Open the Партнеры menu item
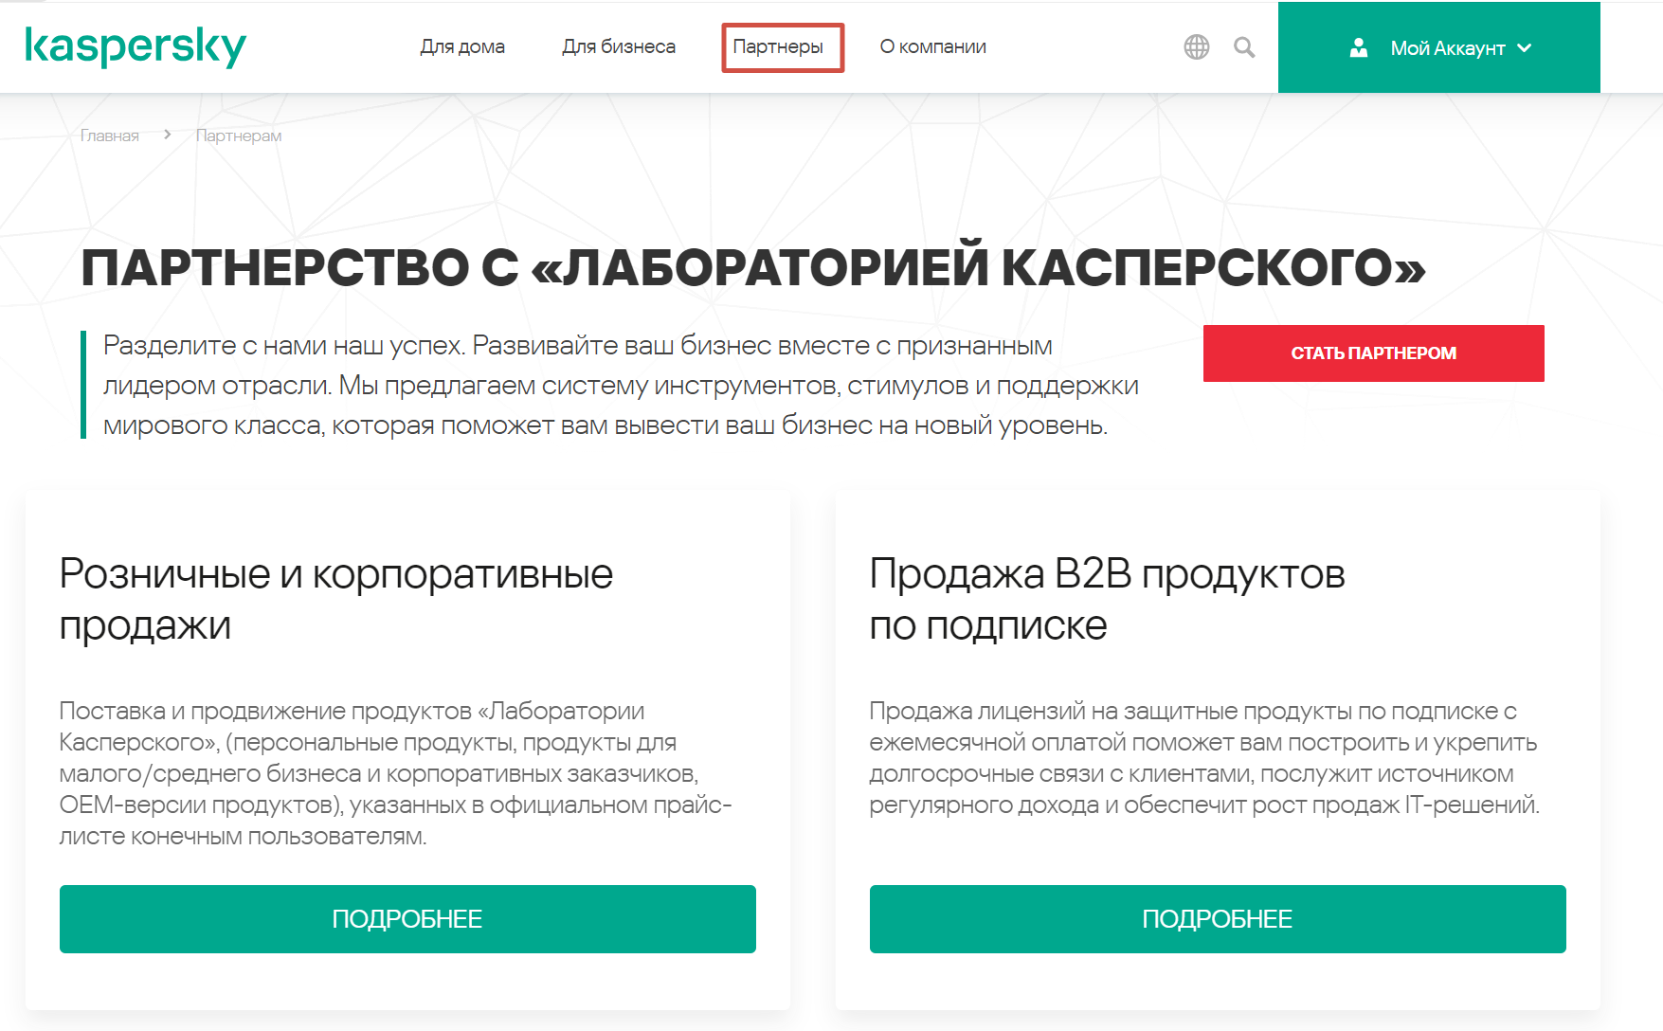The height and width of the screenshot is (1031, 1663). click(x=778, y=46)
